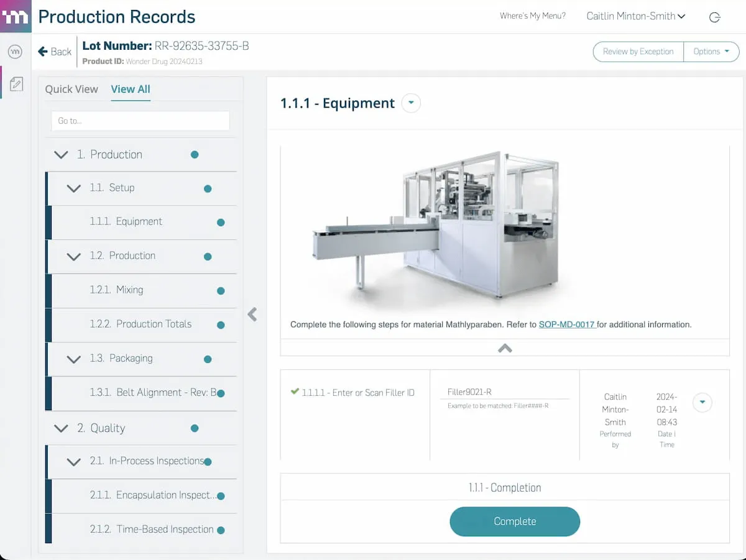Collapse the 1. Production tree section
The height and width of the screenshot is (560, 746).
point(61,155)
